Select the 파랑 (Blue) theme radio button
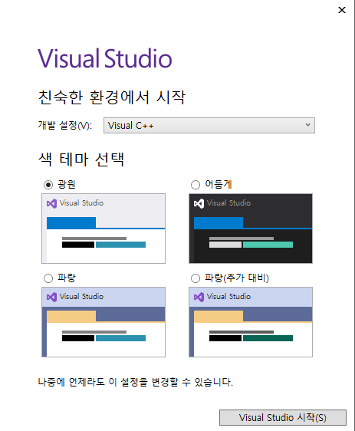The image size is (355, 431). coord(48,278)
